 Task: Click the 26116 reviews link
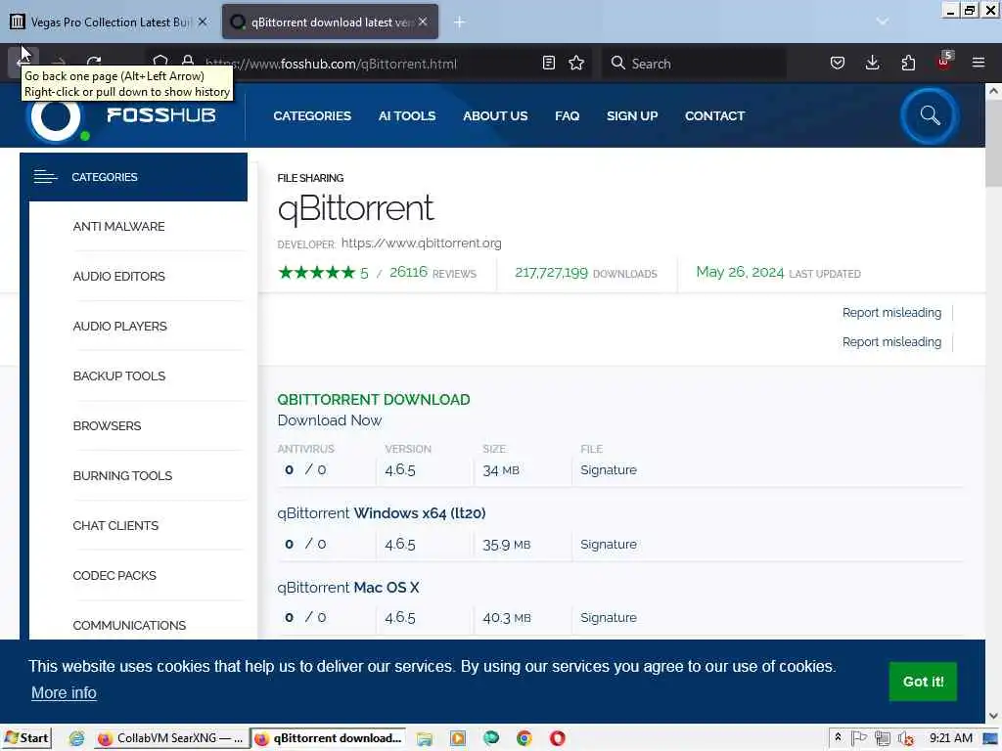pos(433,273)
